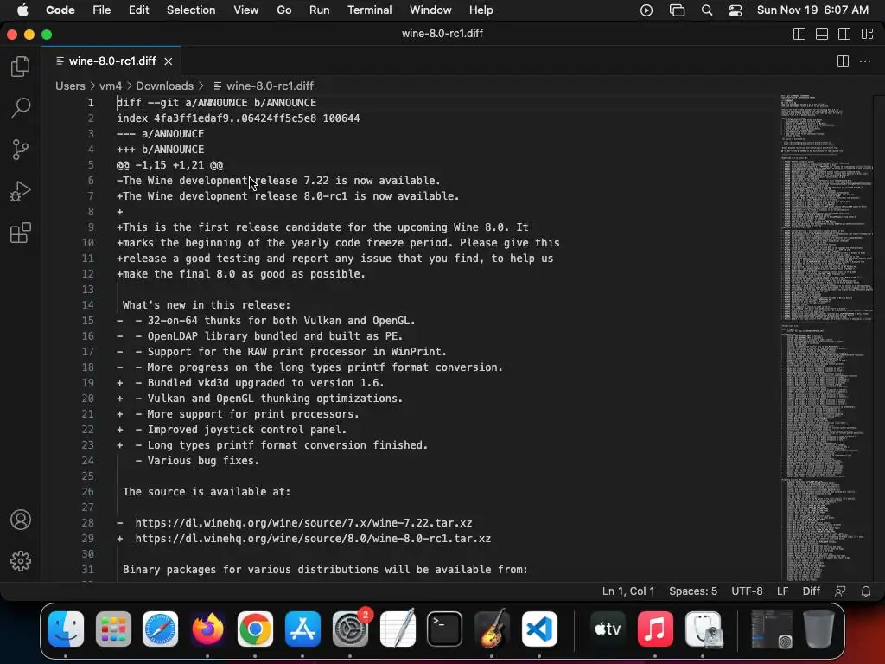
Task: Change end of line sequence LF
Action: click(x=782, y=591)
